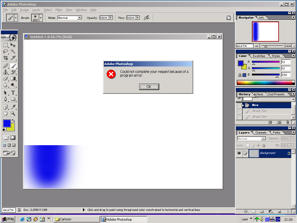Select the Path Selection arrow tool
The image size is (297, 223).
5,93
